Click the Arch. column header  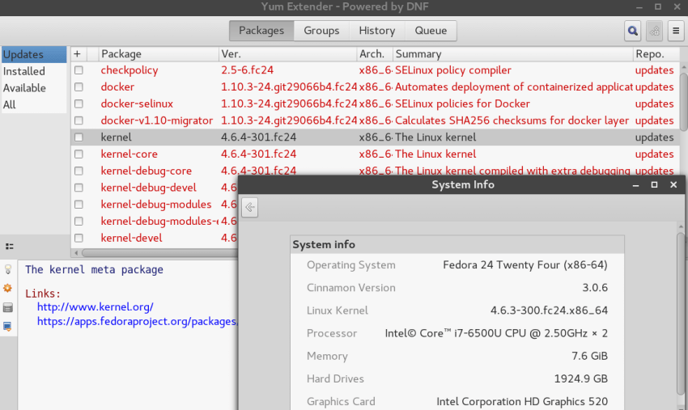pos(375,54)
